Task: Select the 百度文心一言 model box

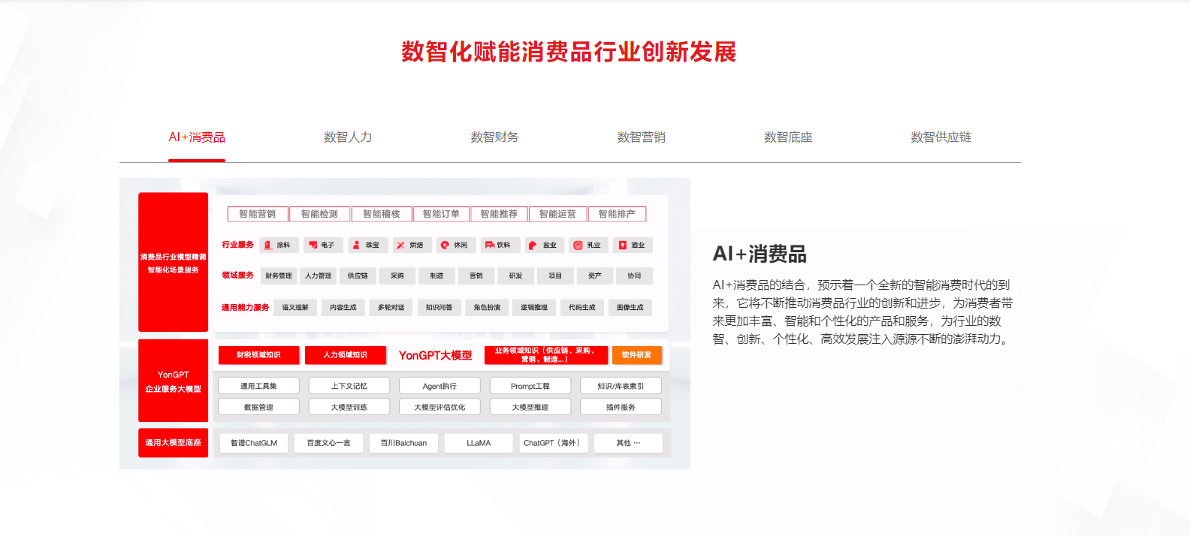Action: 329,443
